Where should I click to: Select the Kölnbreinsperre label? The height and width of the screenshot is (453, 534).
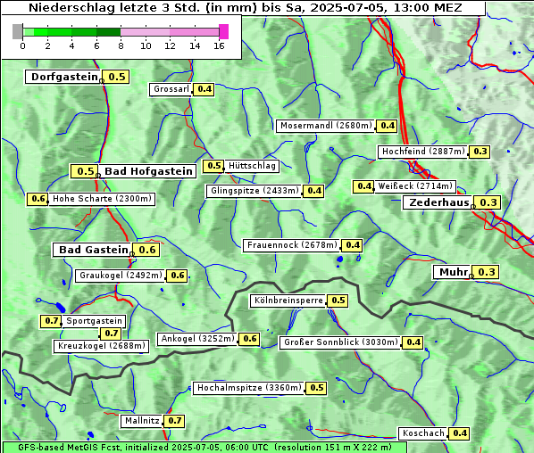(288, 301)
